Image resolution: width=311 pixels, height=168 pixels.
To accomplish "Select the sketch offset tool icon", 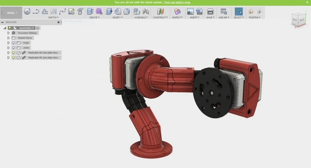I will 45,11.
